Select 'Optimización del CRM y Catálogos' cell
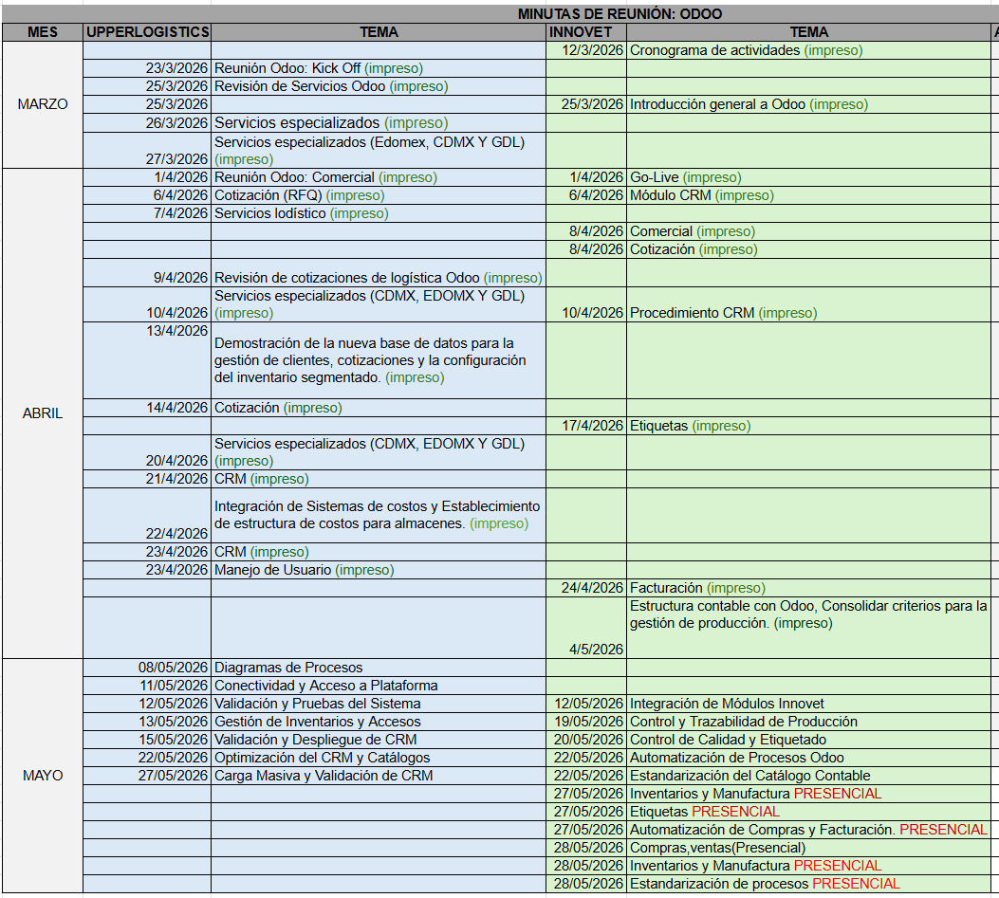999x898 pixels. (x=379, y=758)
